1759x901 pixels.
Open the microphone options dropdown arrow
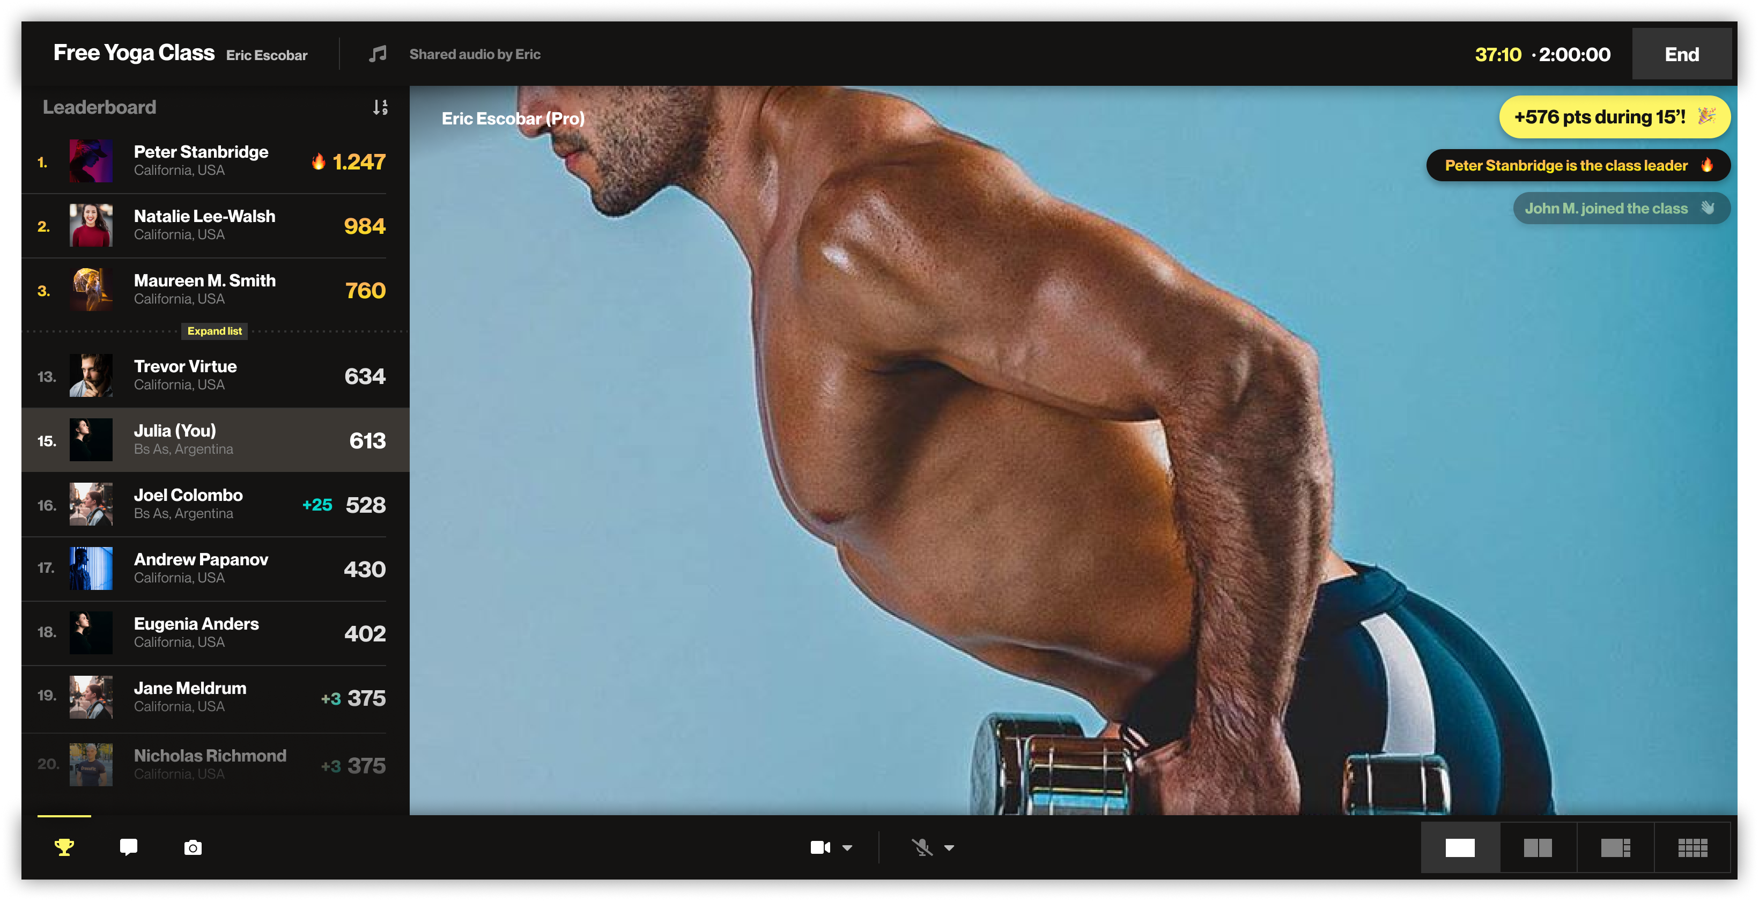pos(949,848)
